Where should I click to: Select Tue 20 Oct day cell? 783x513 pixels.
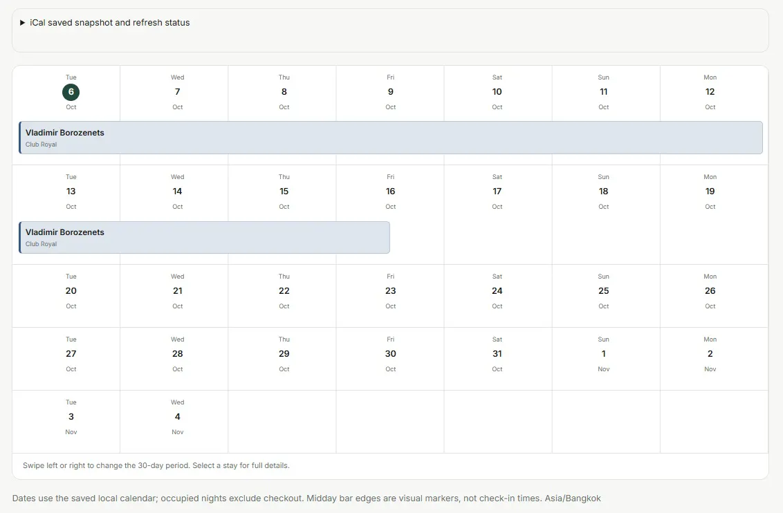pos(66,296)
